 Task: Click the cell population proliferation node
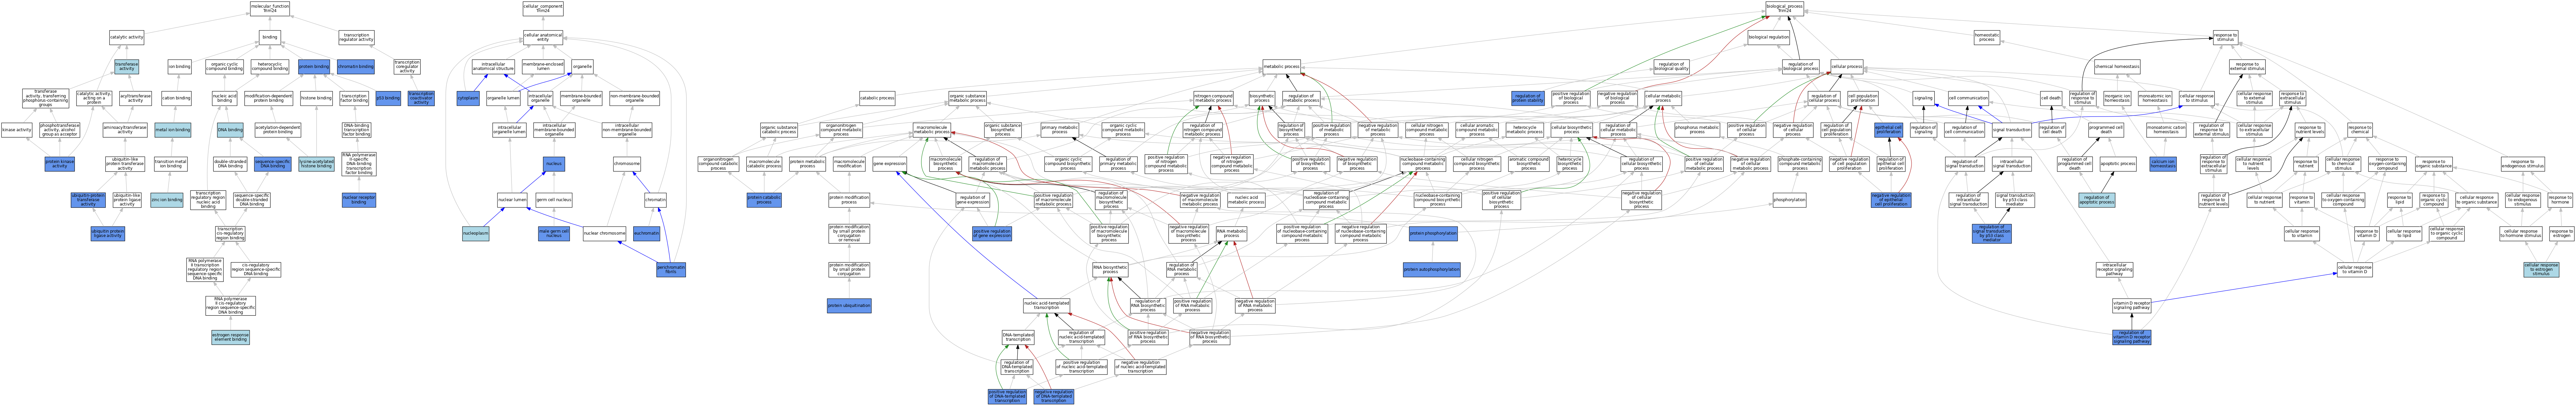coord(1862,98)
